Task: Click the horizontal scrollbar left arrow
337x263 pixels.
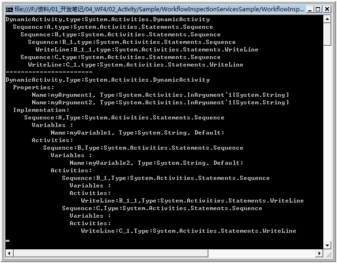Action: pos(9,254)
